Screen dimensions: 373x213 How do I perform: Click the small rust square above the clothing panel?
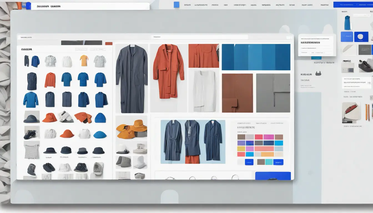[109, 44]
